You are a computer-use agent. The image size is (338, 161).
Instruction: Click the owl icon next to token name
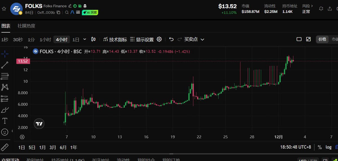coord(85,6)
